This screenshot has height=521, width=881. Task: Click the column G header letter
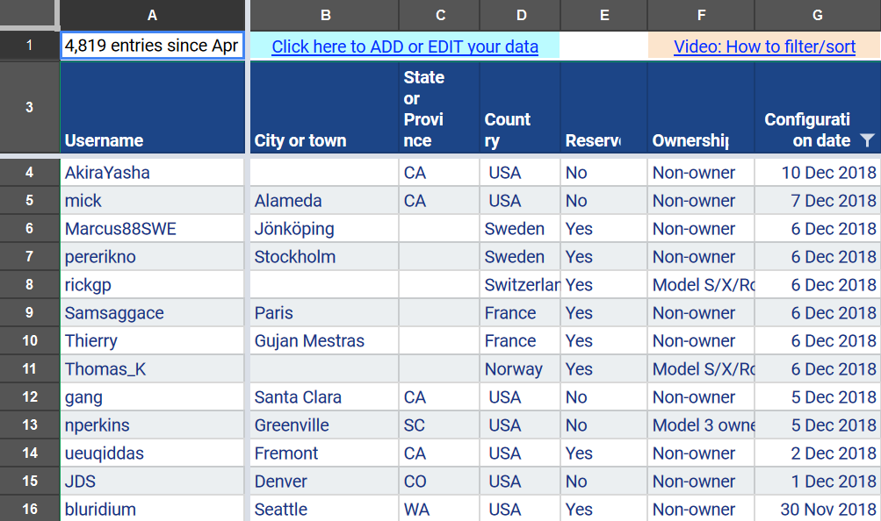pos(817,15)
